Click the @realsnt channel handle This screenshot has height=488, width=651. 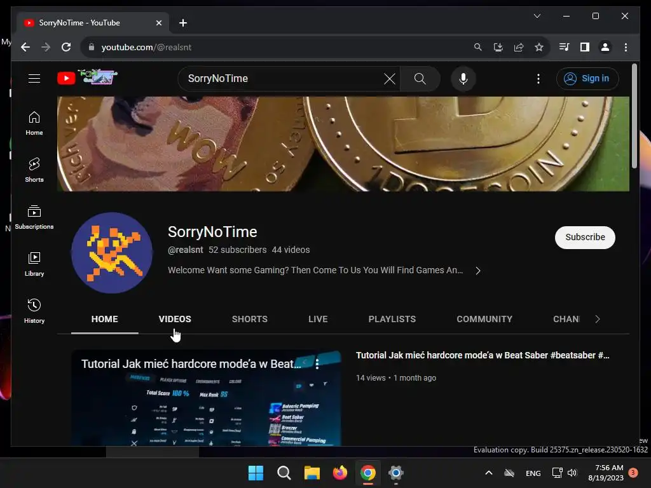click(185, 250)
